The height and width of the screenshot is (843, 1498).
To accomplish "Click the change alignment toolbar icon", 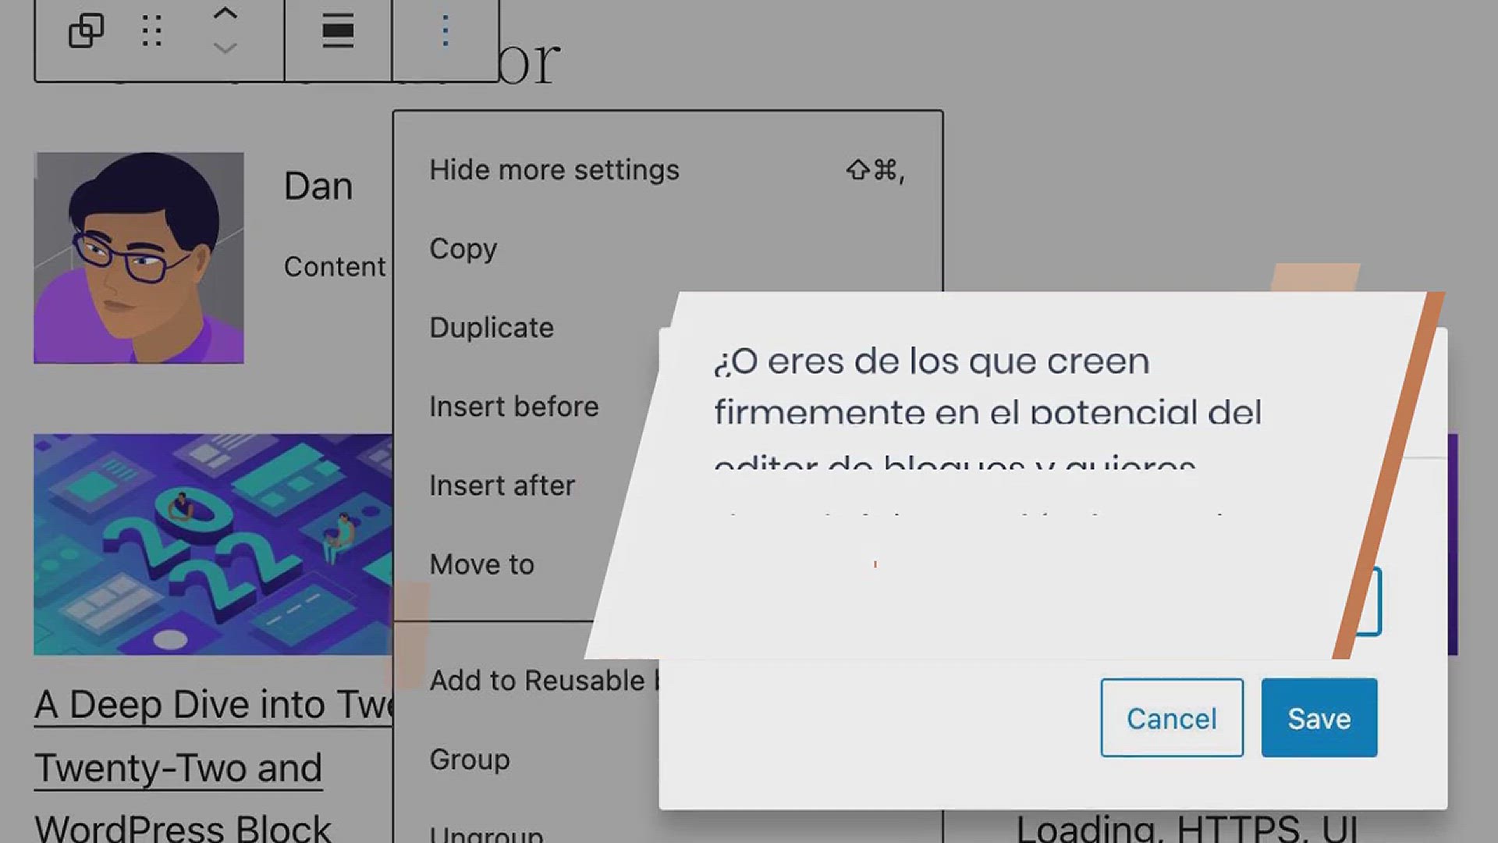I will click(x=338, y=31).
